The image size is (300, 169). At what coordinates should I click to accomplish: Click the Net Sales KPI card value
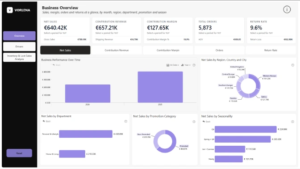click(55, 28)
